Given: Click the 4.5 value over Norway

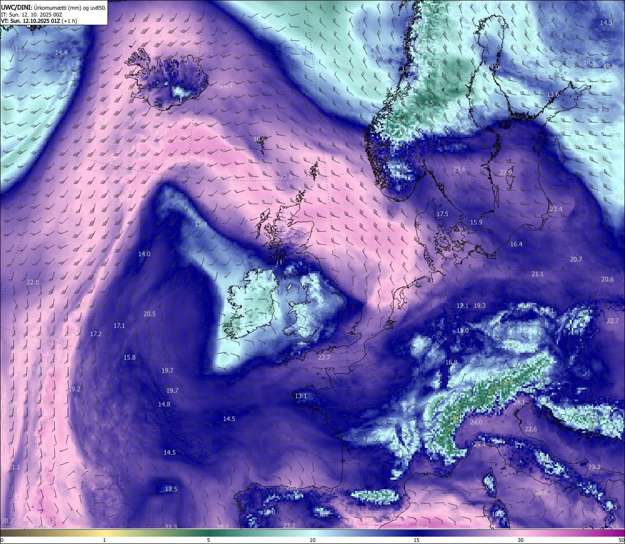Looking at the screenshot, I should tap(429, 102).
